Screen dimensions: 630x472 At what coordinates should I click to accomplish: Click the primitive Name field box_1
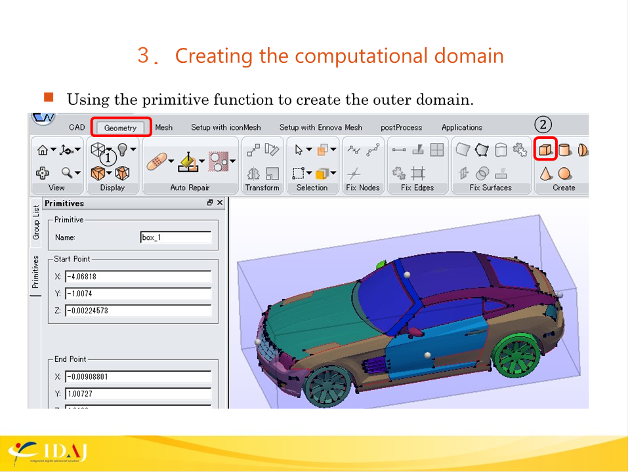[x=176, y=237]
